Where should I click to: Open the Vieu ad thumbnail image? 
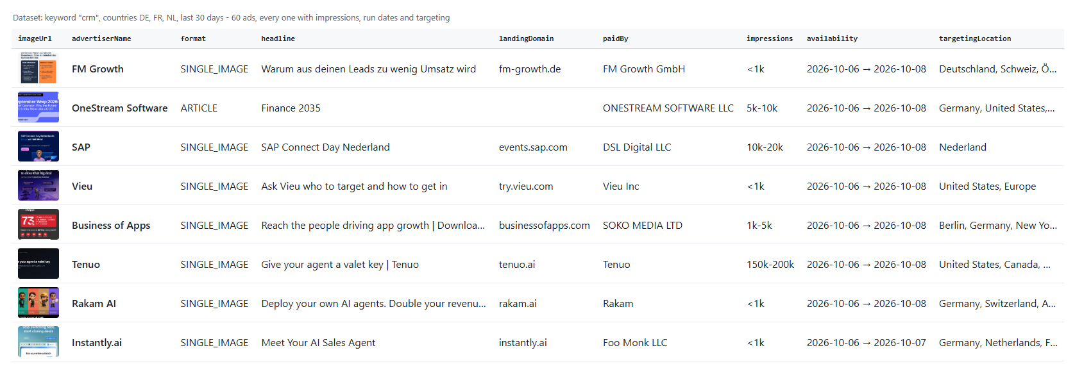38,185
